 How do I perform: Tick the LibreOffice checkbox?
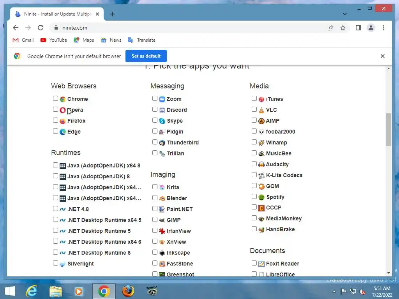[x=254, y=274]
